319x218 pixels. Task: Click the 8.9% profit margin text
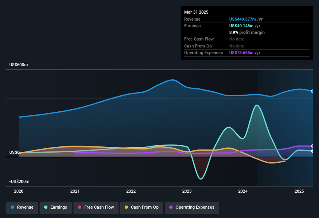pos(247,32)
